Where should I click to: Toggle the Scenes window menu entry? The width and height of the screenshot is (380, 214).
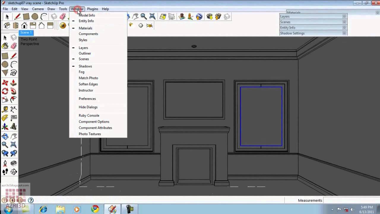point(98,59)
